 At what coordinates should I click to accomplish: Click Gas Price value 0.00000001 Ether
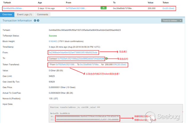click(62, 87)
